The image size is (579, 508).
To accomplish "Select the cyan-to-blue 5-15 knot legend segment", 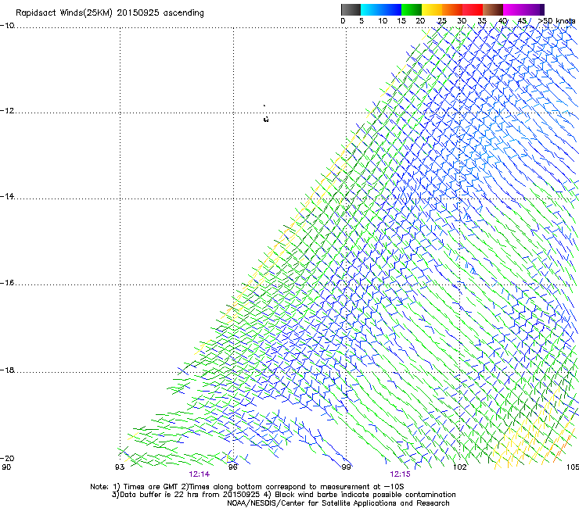I will [x=381, y=9].
